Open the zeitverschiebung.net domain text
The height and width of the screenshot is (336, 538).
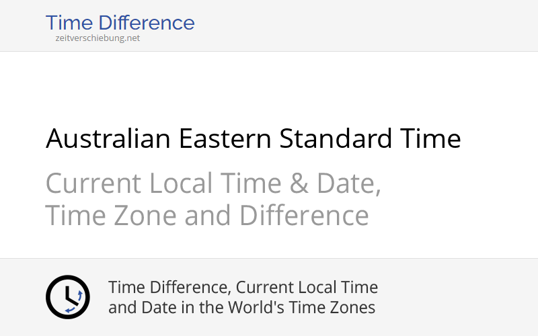point(98,38)
